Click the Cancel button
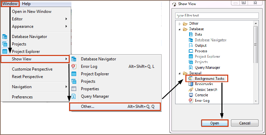 point(245,123)
